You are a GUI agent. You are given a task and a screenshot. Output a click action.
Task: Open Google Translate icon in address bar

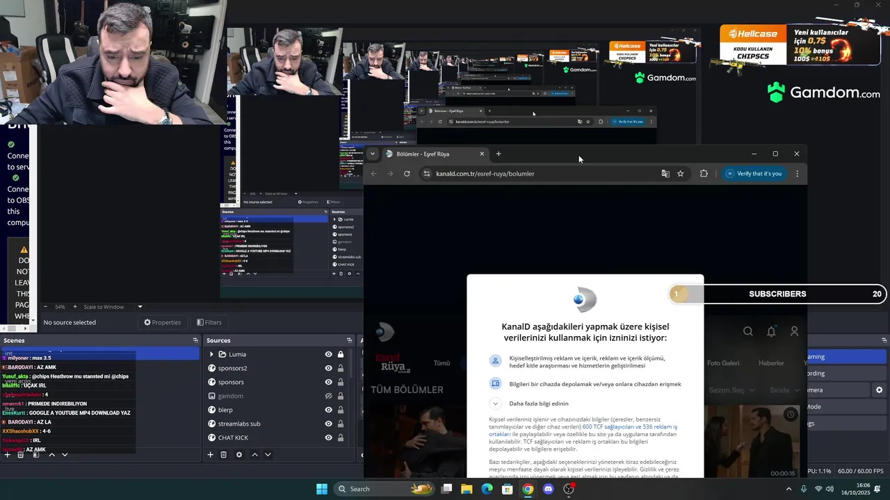coord(665,174)
